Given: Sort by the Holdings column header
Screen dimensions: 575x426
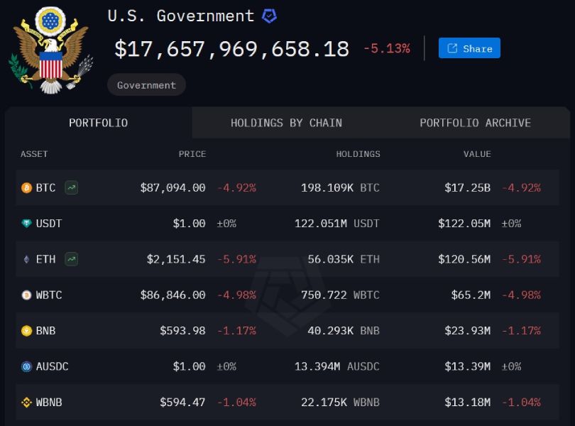Looking at the screenshot, I should click(x=358, y=154).
